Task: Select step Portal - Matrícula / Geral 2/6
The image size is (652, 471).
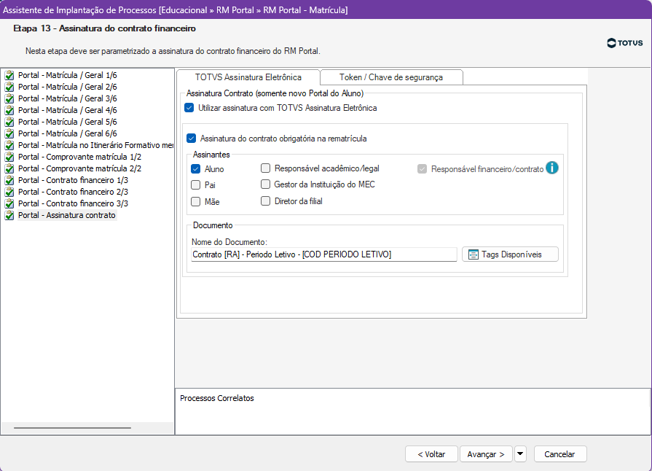Action: pos(67,87)
